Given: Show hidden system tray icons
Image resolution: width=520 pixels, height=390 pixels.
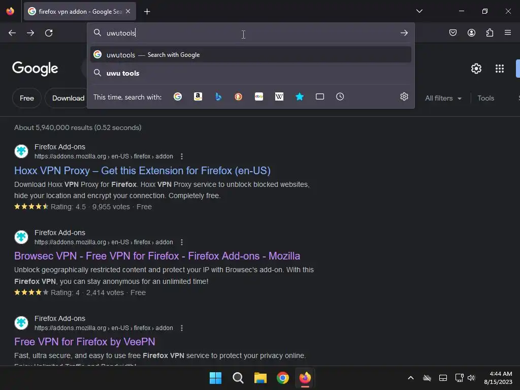Looking at the screenshot, I should [x=410, y=378].
